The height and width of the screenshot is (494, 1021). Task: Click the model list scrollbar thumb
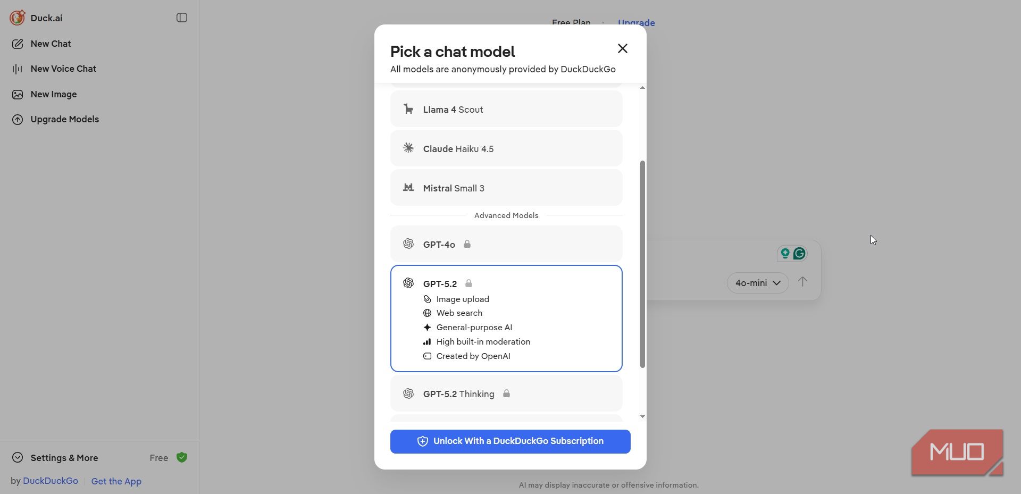(642, 264)
